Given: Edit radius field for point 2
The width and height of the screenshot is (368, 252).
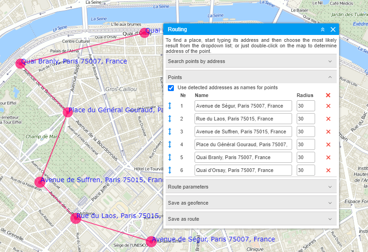Looking at the screenshot, I should pos(306,119).
